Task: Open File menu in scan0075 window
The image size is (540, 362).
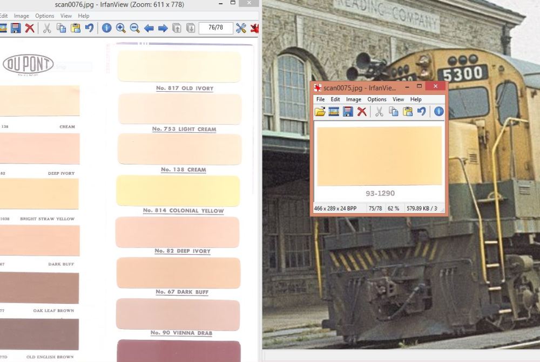Action: [320, 99]
